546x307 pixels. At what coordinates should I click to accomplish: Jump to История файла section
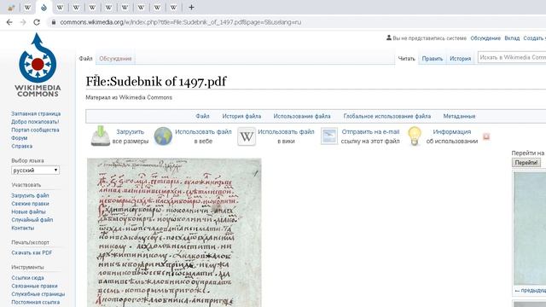tap(241, 116)
